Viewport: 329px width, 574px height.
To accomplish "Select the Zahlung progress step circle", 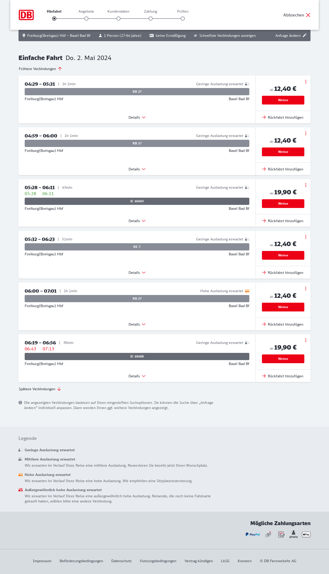I will (x=151, y=19).
